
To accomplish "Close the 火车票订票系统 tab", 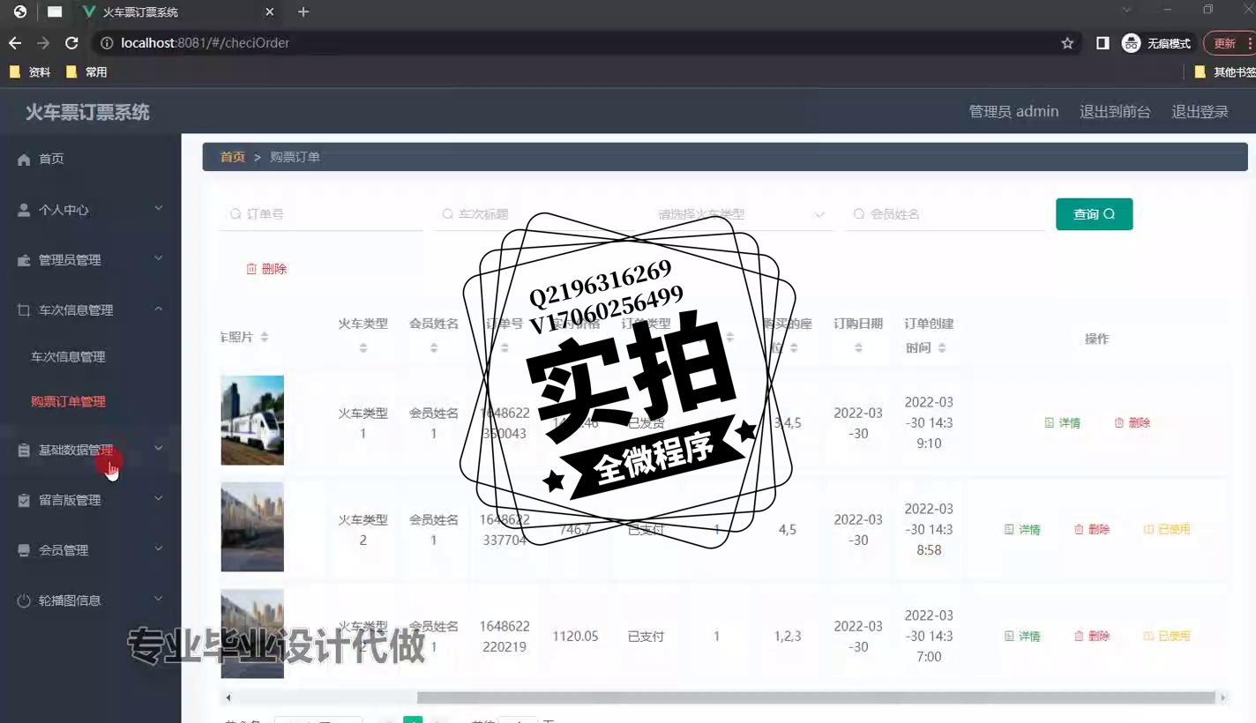I will coord(270,12).
